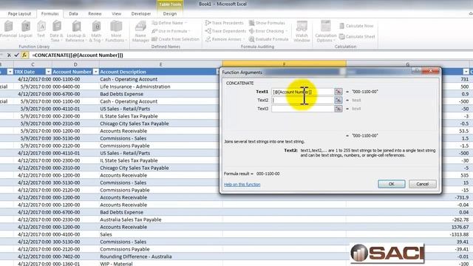Open Account Number filter dropdown
The width and height of the screenshot is (473, 266).
point(95,72)
